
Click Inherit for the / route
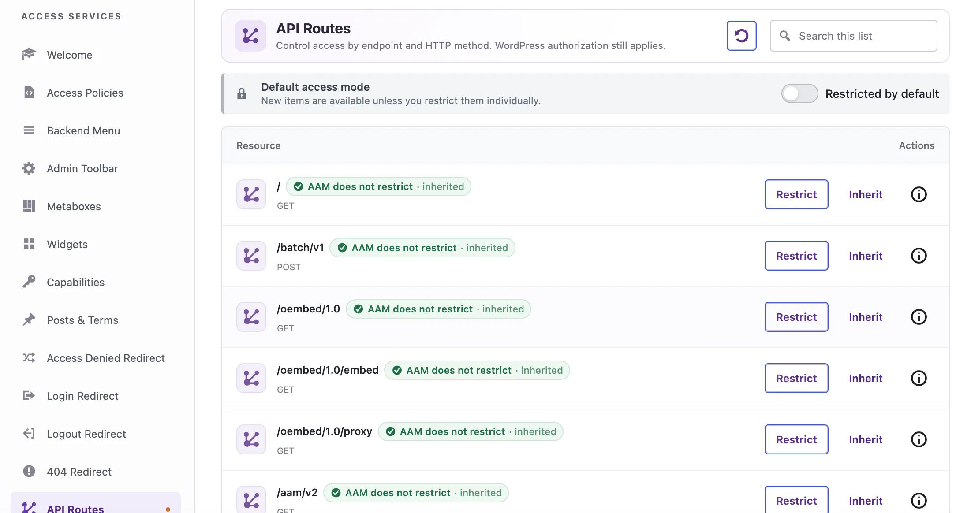(866, 194)
